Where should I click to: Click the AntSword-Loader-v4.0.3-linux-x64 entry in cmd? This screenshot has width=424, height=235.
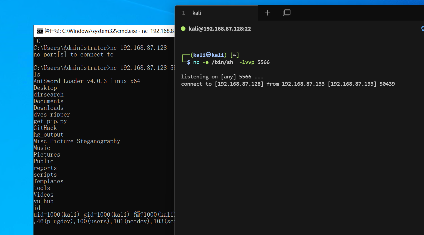click(87, 81)
